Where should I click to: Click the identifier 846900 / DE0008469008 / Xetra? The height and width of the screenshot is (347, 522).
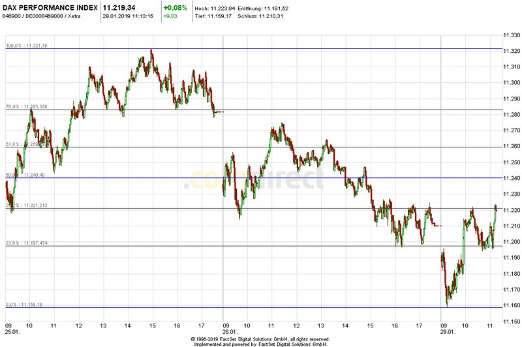(41, 16)
